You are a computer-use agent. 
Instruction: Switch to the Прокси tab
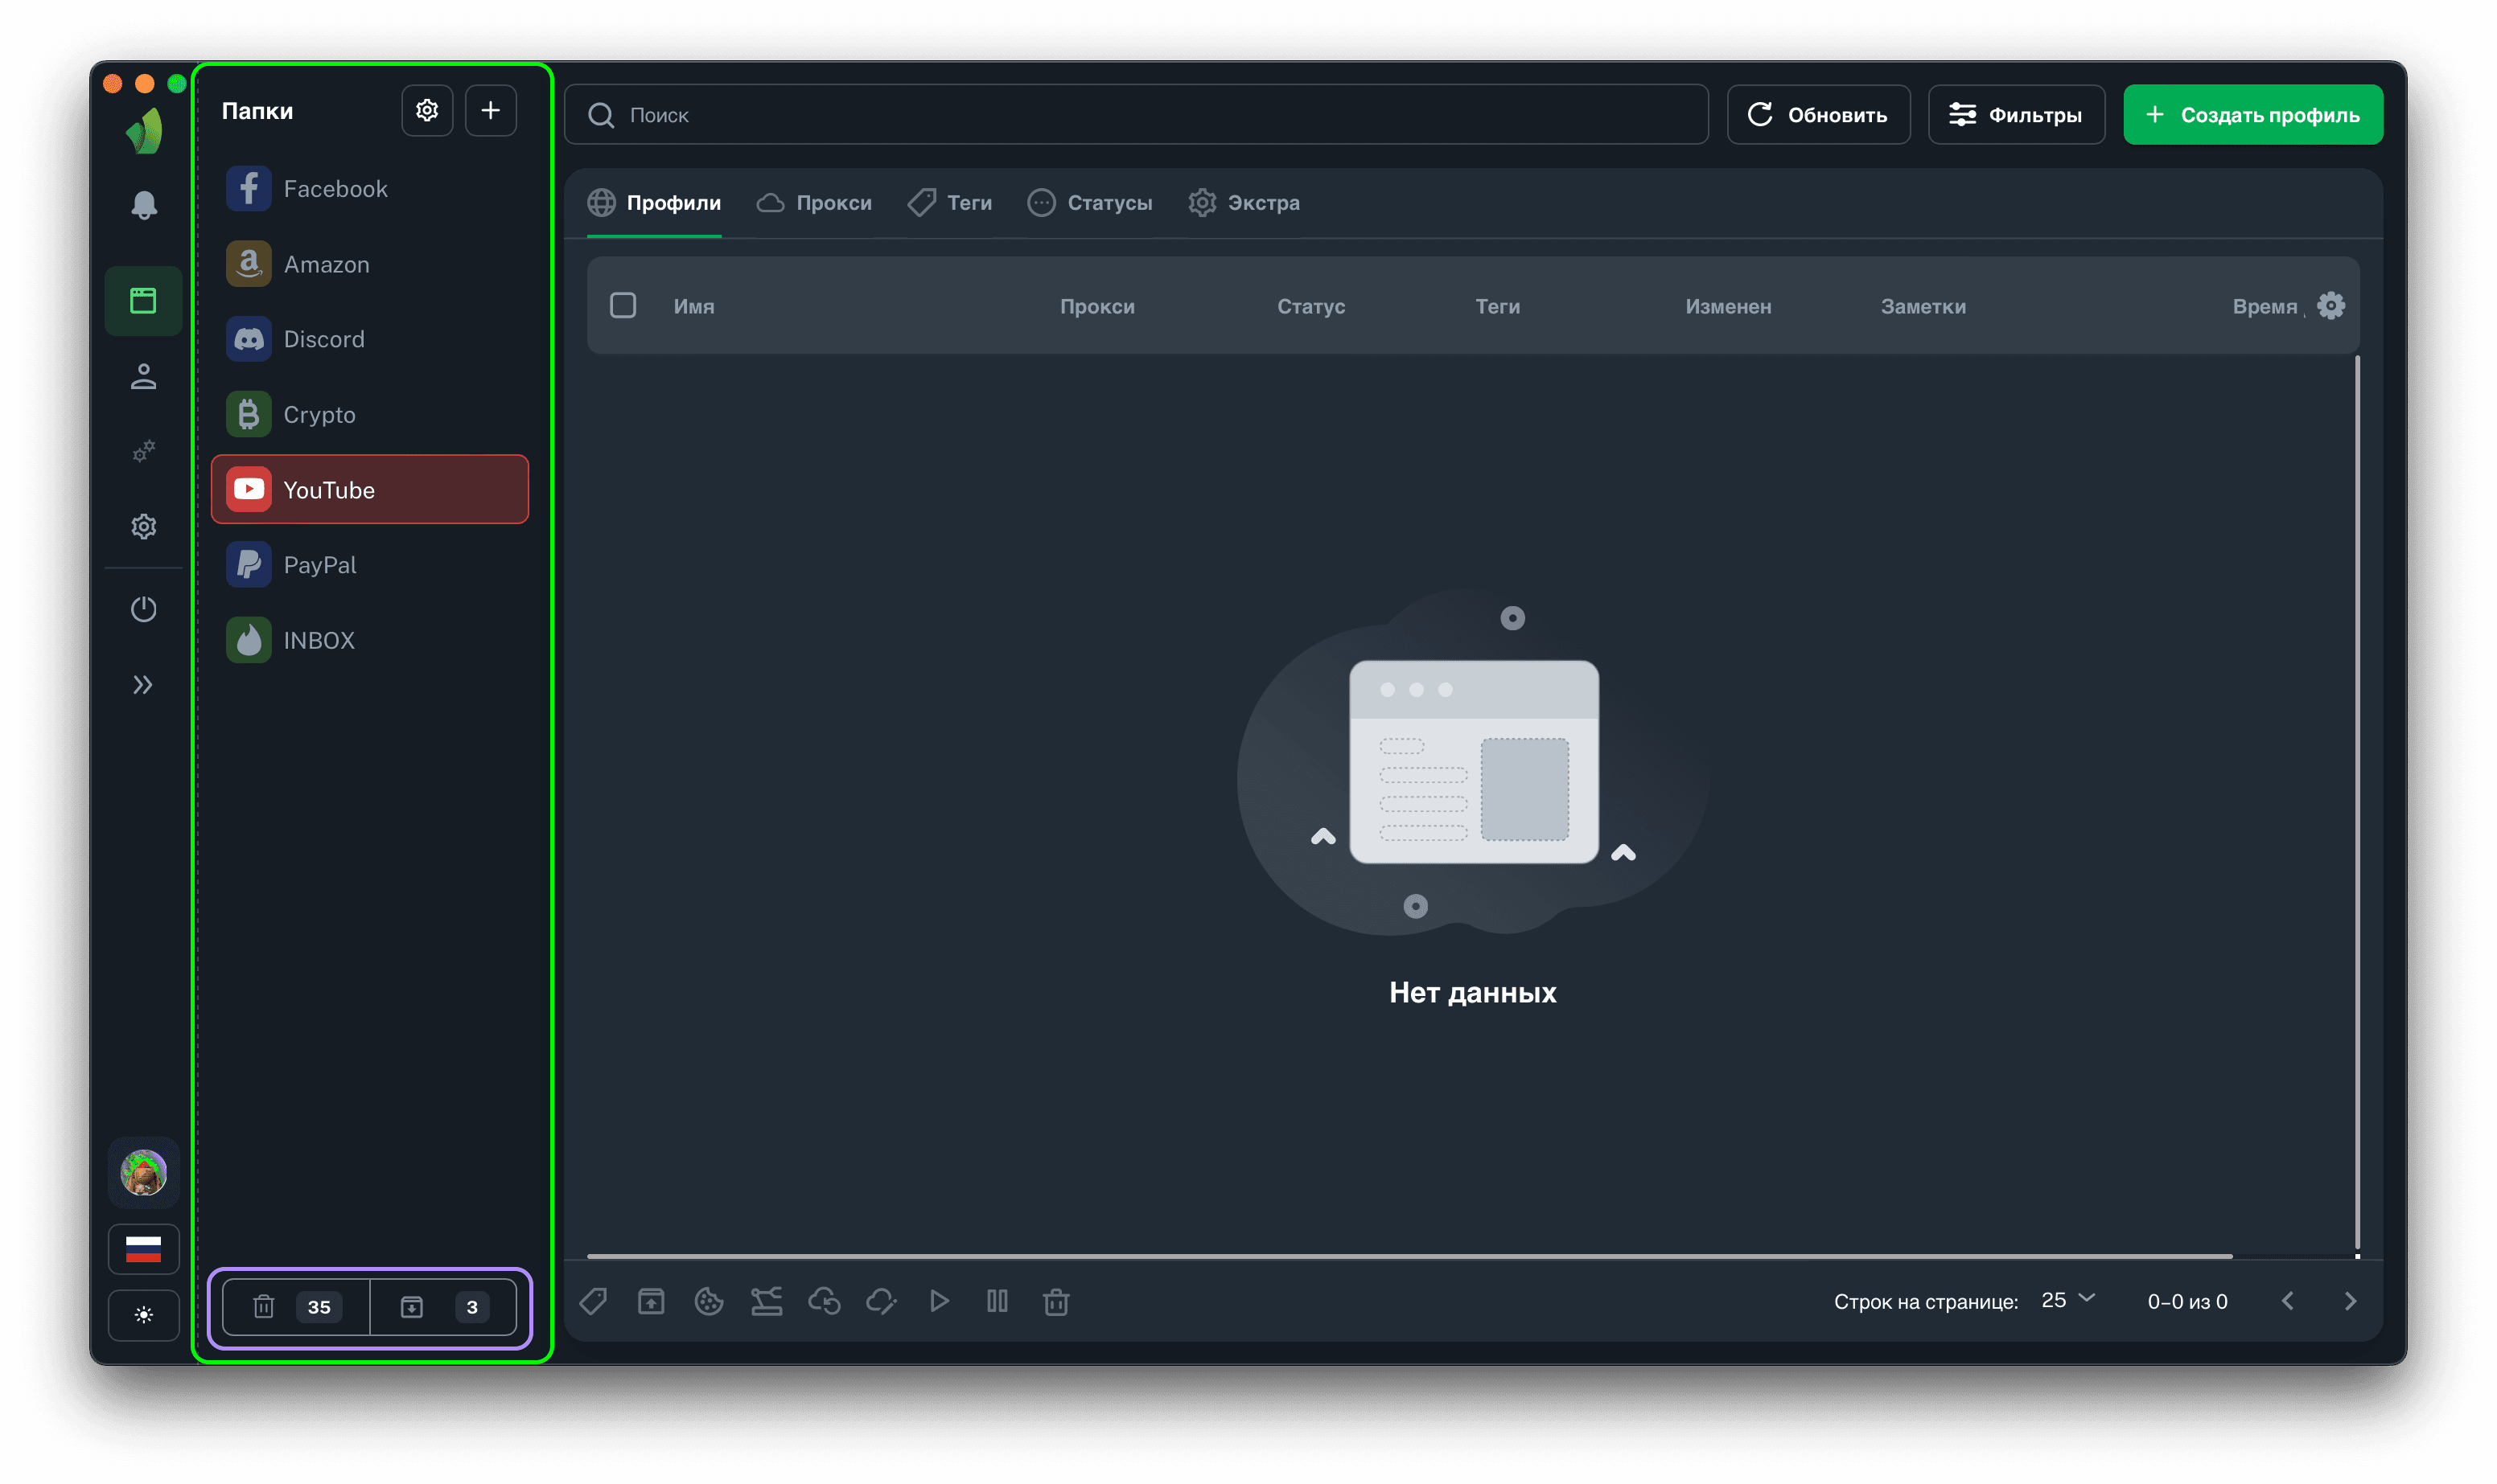click(x=814, y=203)
